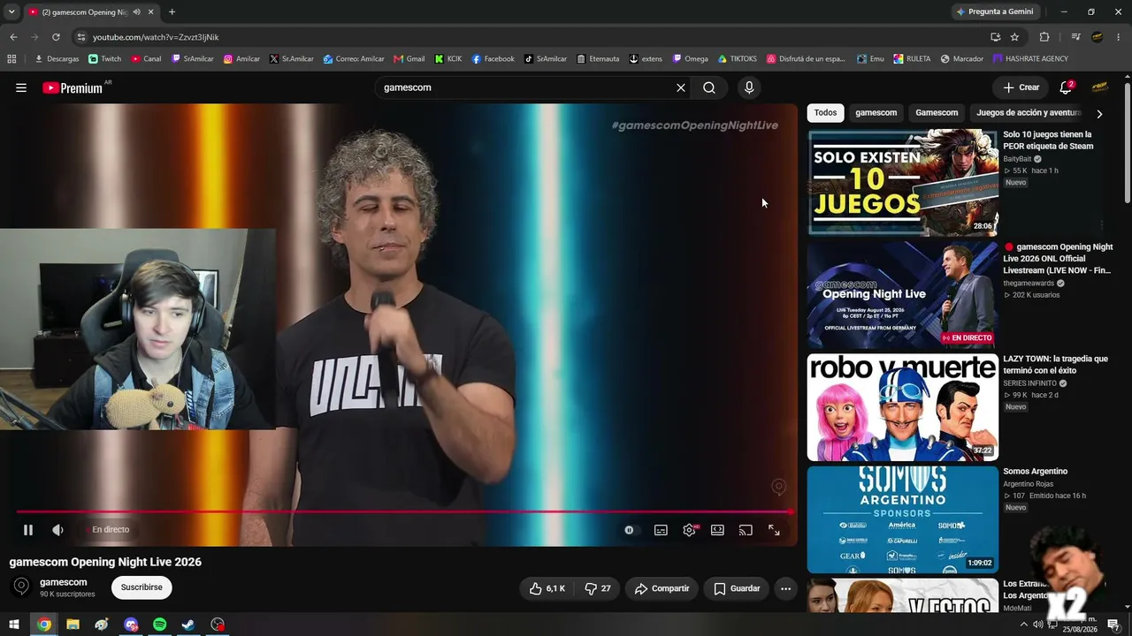The height and width of the screenshot is (636, 1132).
Task: Open 'robo y muerte' Lazy Town thumbnail
Action: 903,407
